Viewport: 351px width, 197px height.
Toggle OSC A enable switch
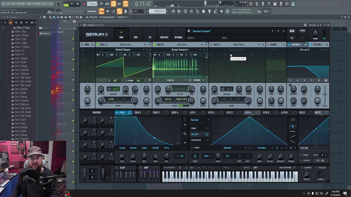pyautogui.click(x=98, y=45)
